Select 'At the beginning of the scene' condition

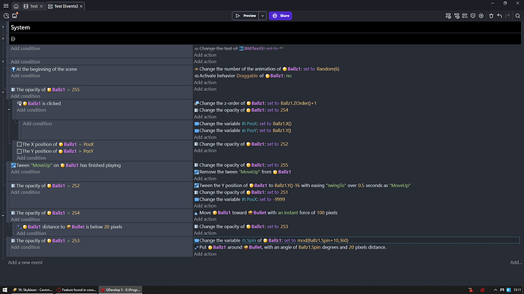44,70
